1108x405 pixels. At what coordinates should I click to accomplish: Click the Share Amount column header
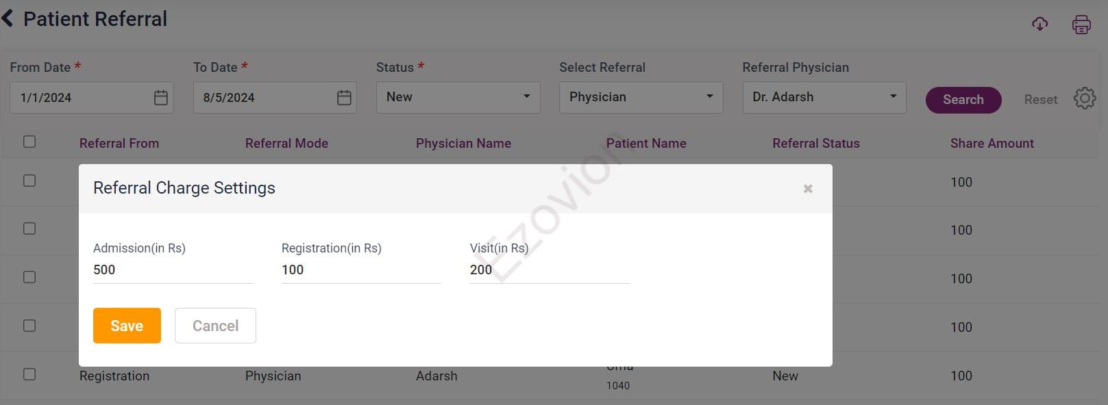[x=992, y=143]
